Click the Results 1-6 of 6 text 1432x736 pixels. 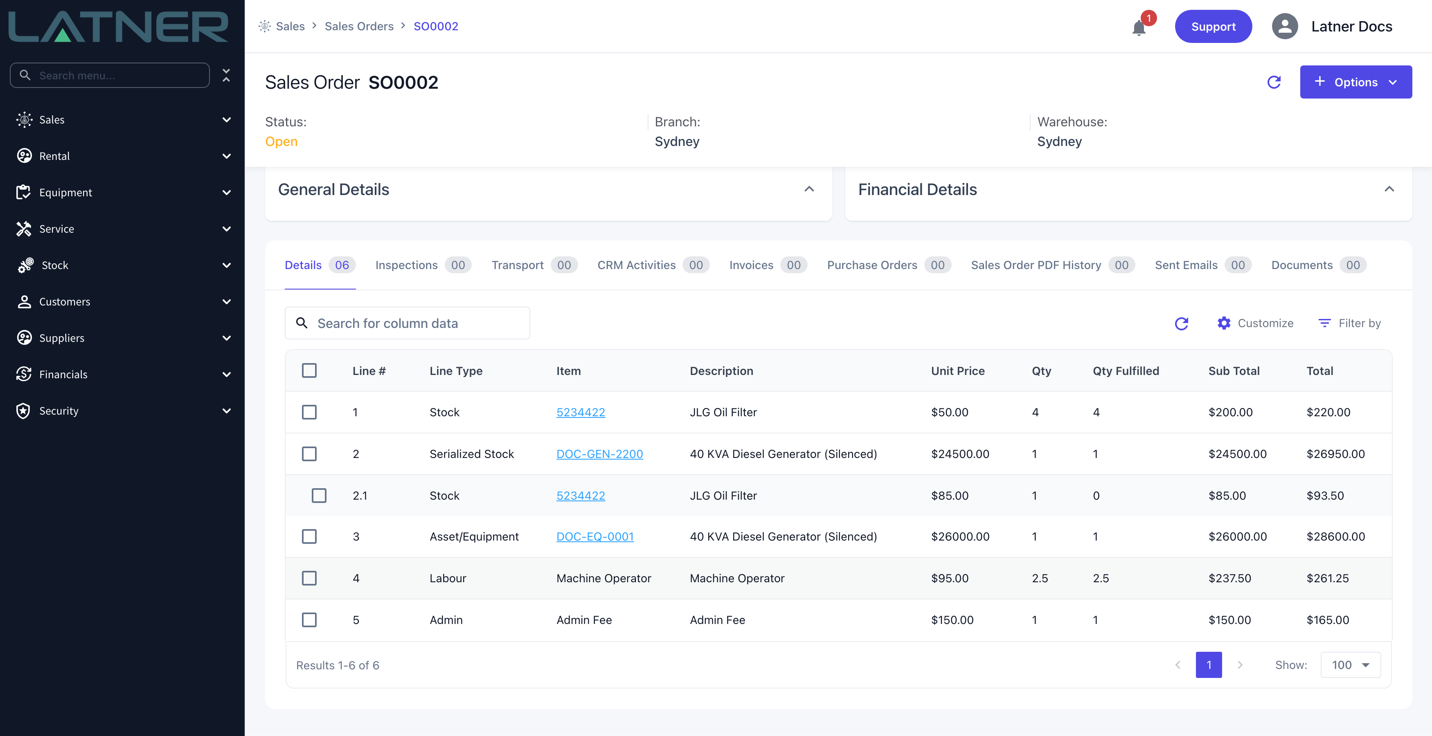(338, 665)
